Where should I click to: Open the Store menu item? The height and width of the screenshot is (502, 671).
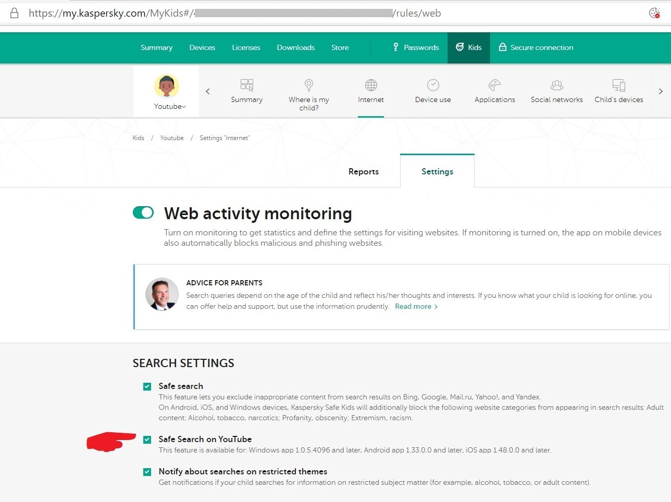pyautogui.click(x=340, y=47)
